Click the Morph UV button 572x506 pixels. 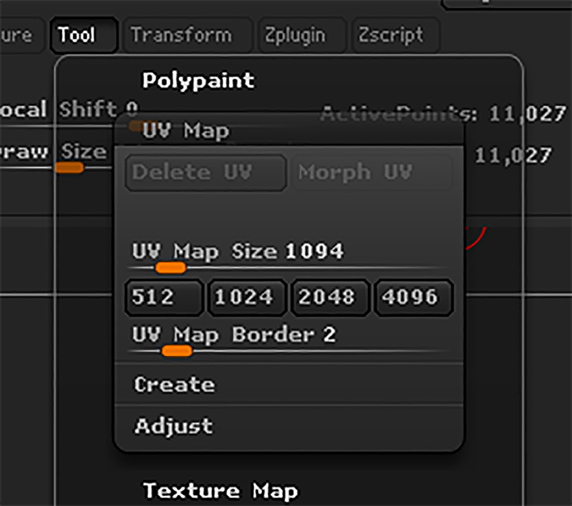[371, 173]
